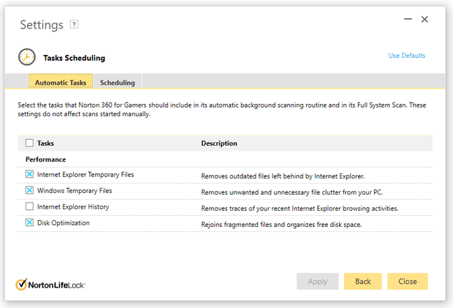Click the Performance group heading
Image resolution: width=453 pixels, height=308 pixels.
[45, 159]
